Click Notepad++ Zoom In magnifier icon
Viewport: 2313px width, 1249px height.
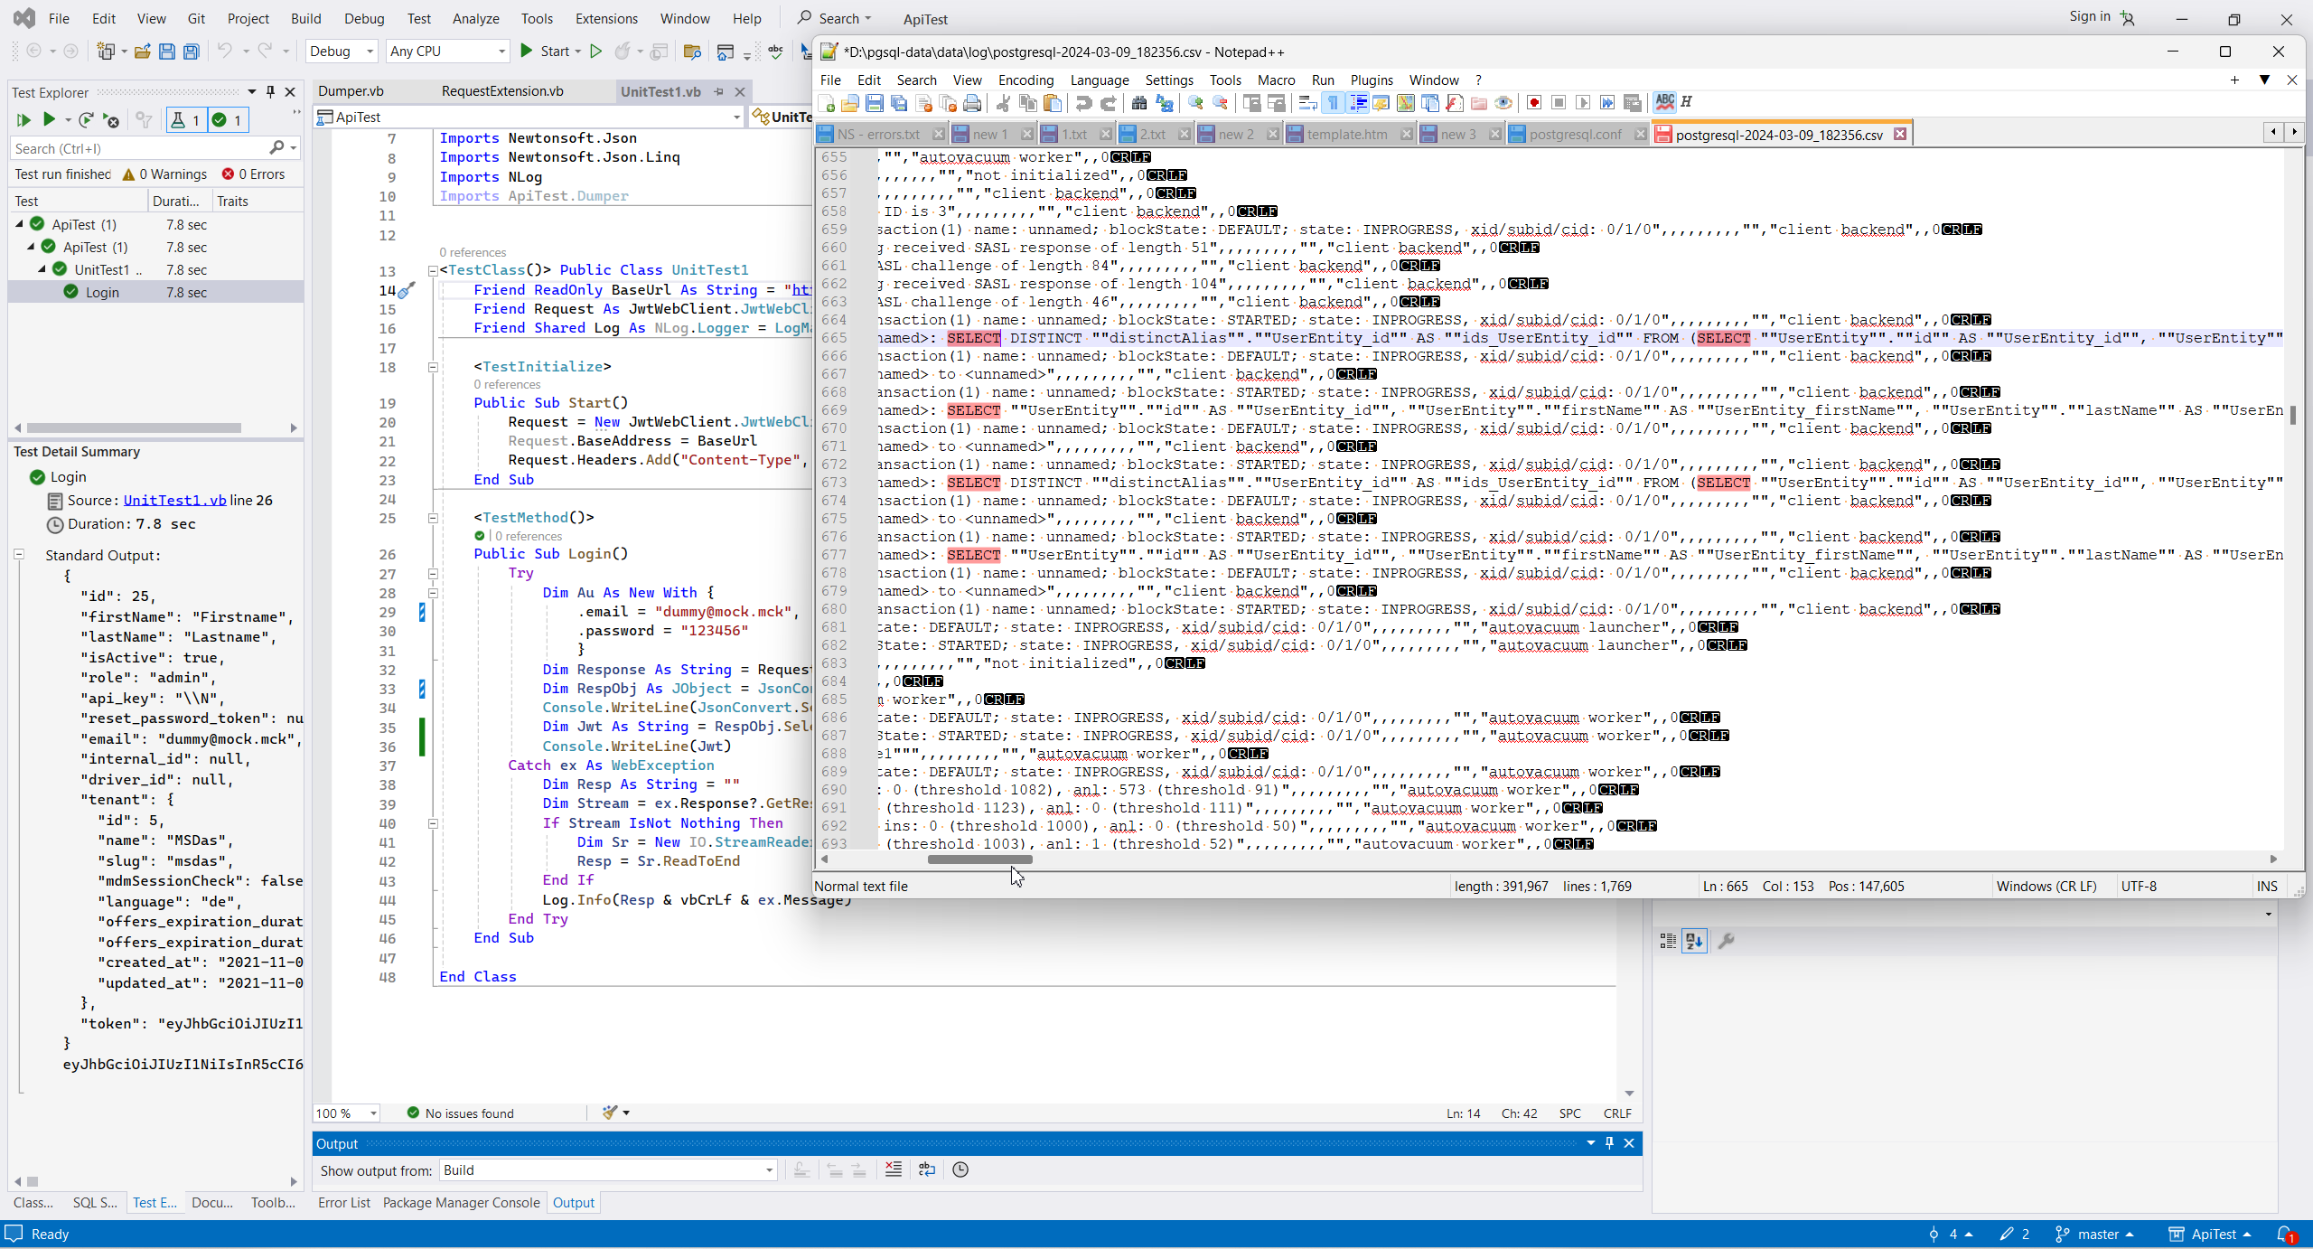[1195, 103]
